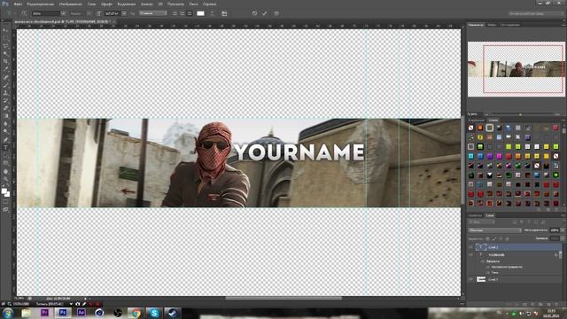
Task: Switch to the Гистограмма panel tab
Action: [x=510, y=25]
